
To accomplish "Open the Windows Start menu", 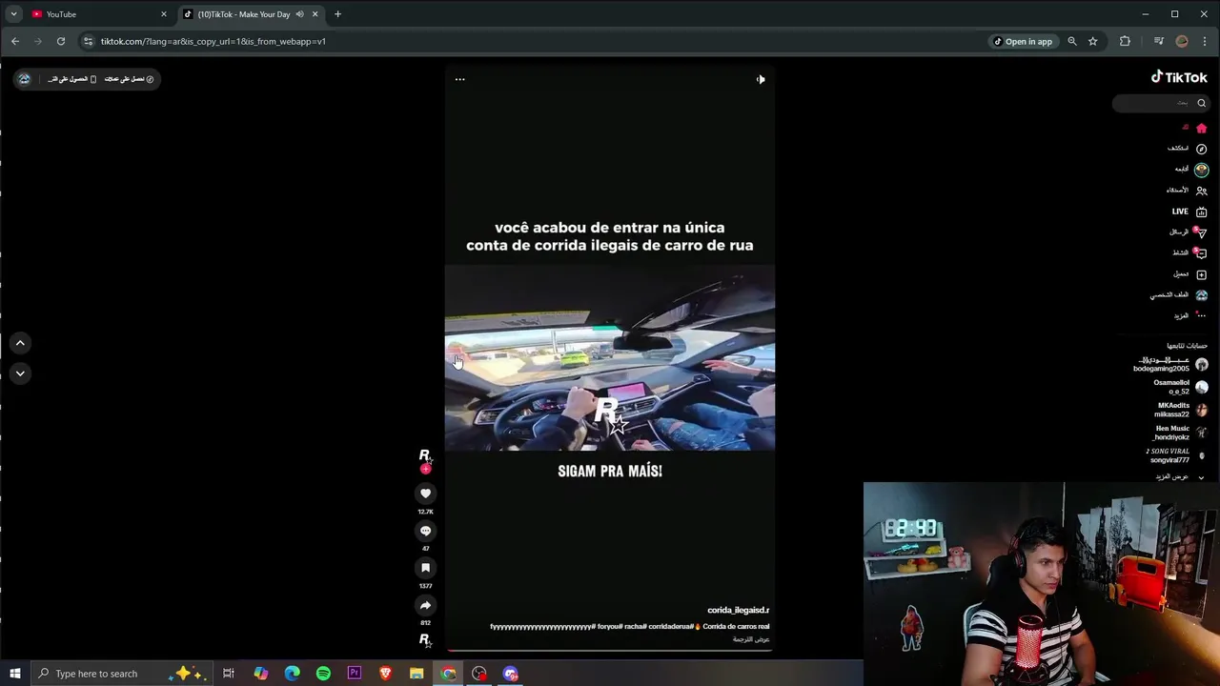I will coord(15,674).
